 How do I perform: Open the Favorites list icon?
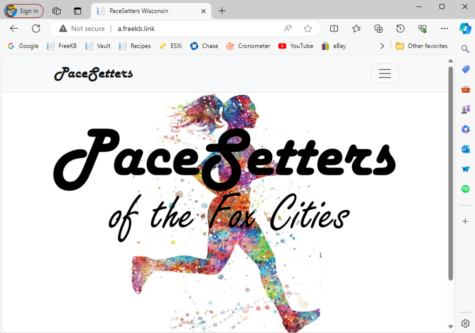(x=356, y=28)
